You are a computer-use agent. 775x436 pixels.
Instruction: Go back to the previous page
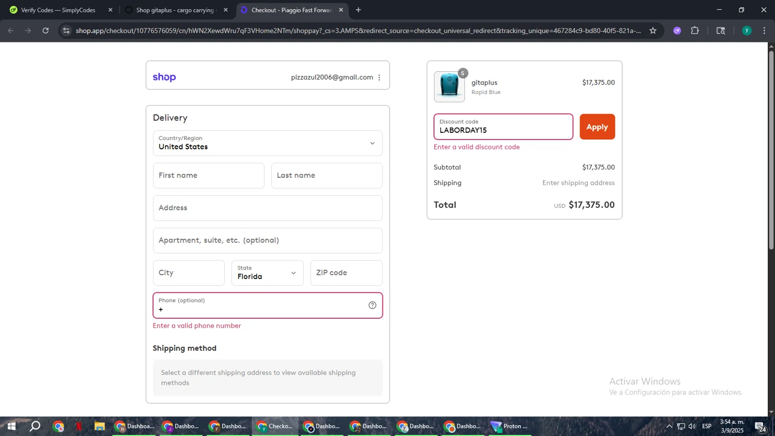point(11,30)
